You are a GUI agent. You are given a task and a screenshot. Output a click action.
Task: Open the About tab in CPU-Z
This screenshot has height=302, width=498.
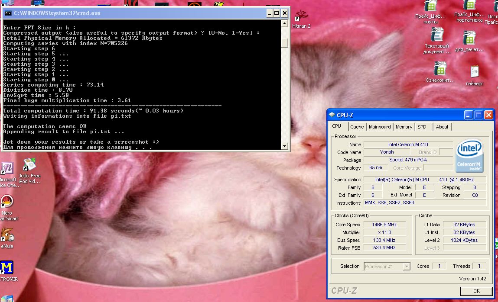coord(442,127)
